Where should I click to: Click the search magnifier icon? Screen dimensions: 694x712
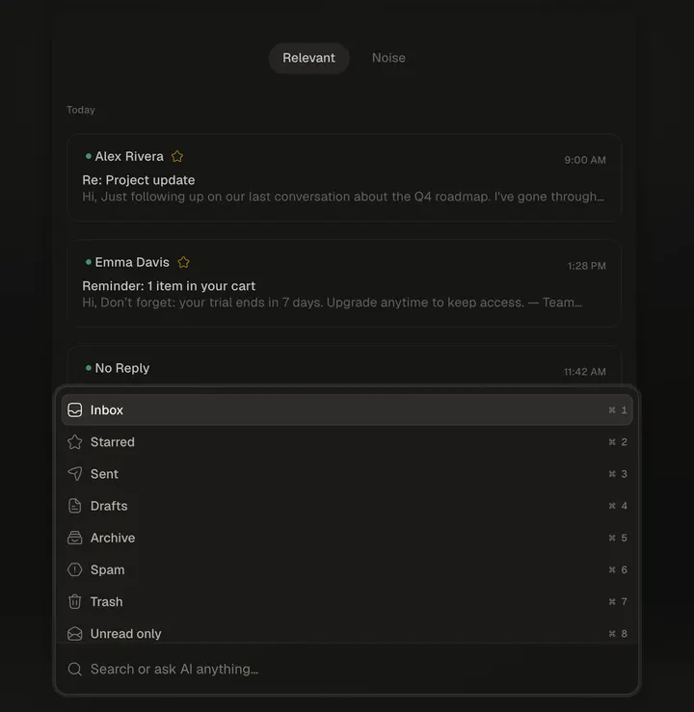[x=75, y=669]
